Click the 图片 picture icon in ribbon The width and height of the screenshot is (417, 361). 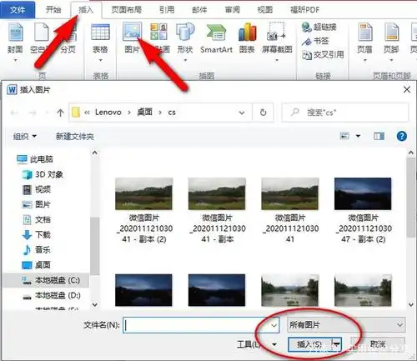pyautogui.click(x=132, y=32)
